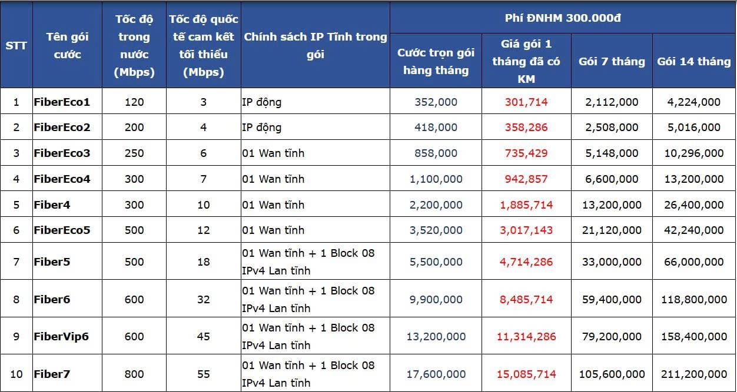Click the 'Phí ĐNHM 300.000đ' header
Screen dimensions: 737x392
(x=563, y=18)
